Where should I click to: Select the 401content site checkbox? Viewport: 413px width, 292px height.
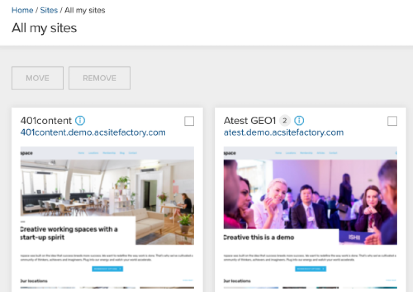click(189, 121)
